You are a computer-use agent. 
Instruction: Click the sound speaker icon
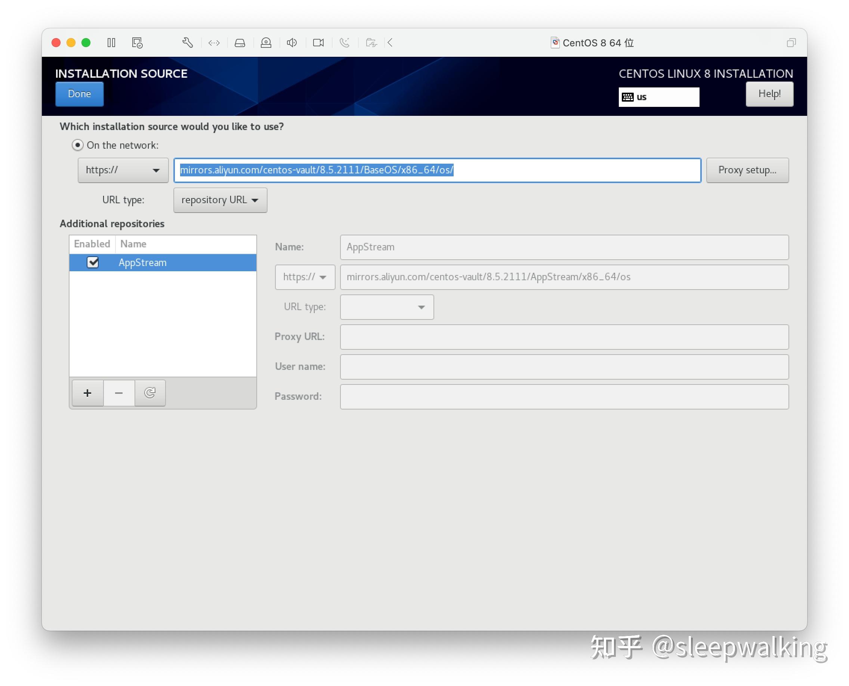[291, 43]
